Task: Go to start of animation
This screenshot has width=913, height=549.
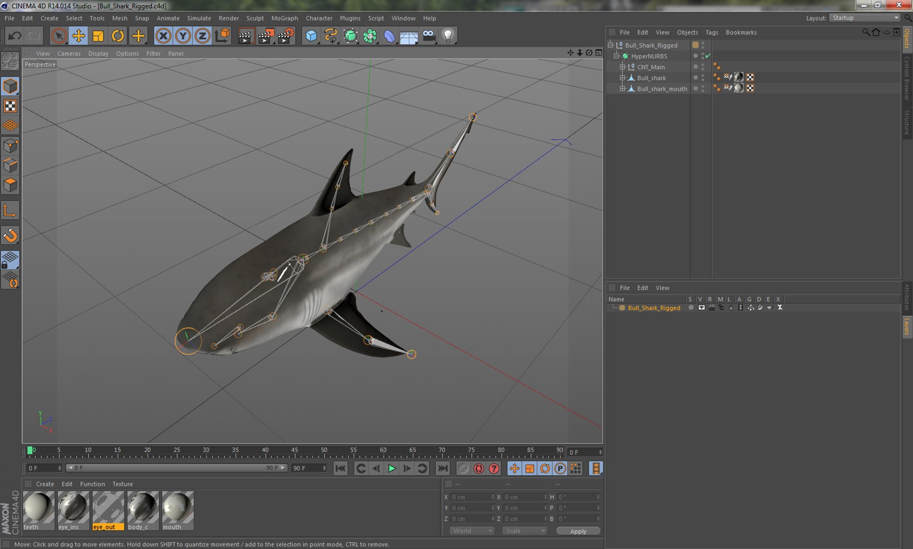Action: click(x=341, y=469)
